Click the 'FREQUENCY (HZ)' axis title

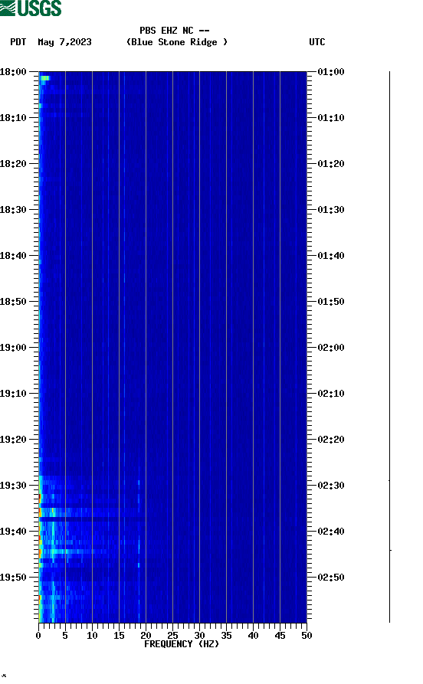pos(182,644)
